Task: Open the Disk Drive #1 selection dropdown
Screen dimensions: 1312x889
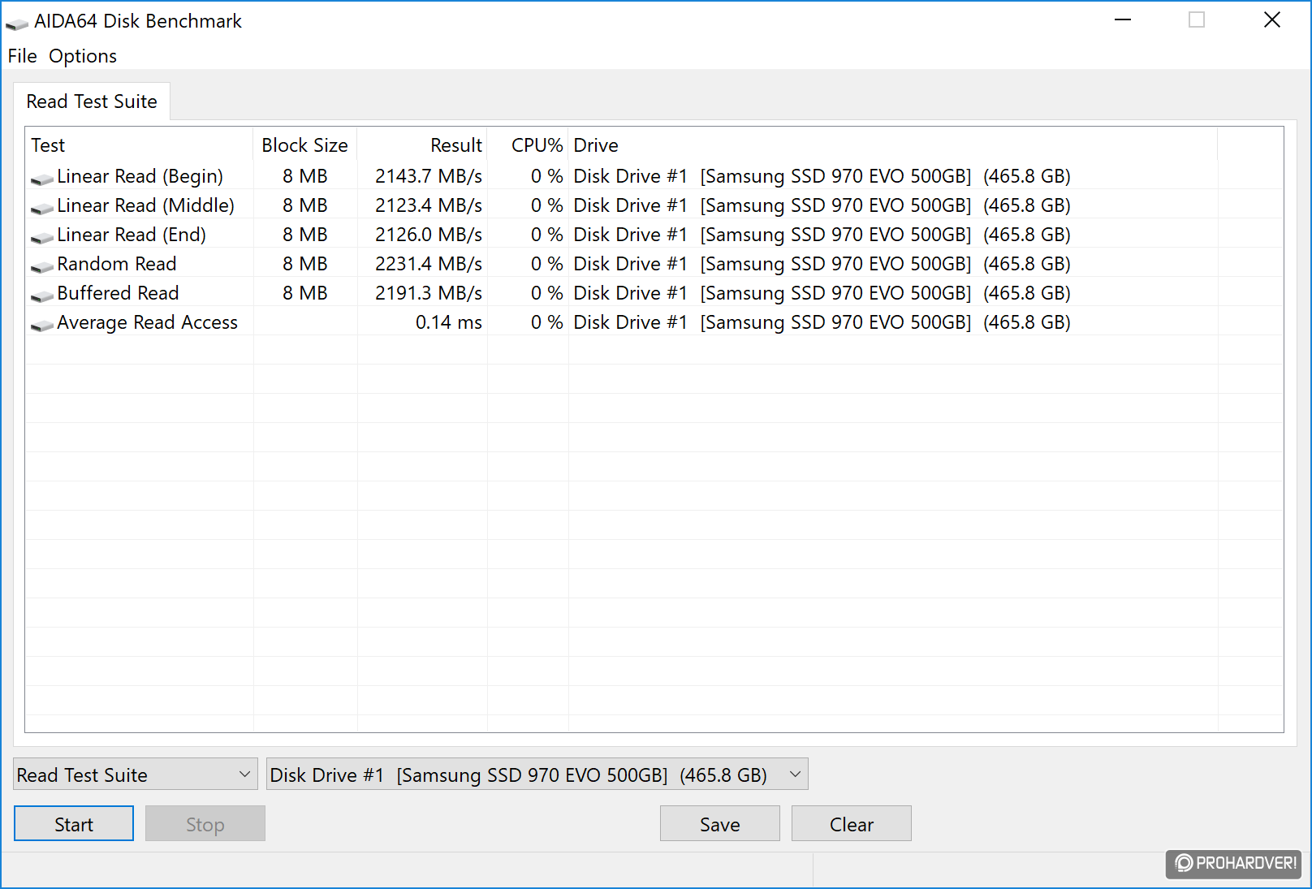Action: [x=537, y=775]
